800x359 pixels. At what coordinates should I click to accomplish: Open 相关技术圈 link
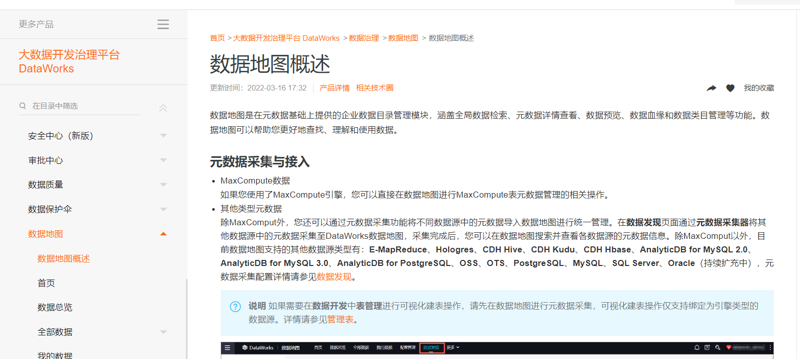tap(375, 88)
